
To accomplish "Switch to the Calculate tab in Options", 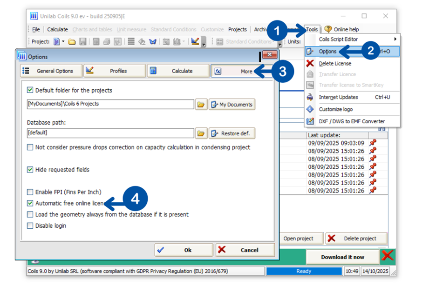I will pyautogui.click(x=178, y=71).
